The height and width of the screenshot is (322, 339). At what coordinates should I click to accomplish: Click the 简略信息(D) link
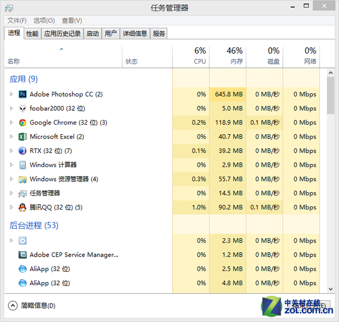pos(38,306)
